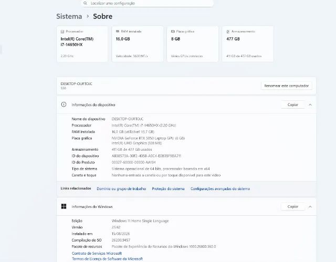Select '411 GB de 477 GB usados' row value
Screen dimensions: 336x262
pos(132,150)
